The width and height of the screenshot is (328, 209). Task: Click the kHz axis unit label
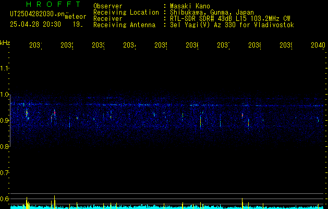(x=5, y=43)
